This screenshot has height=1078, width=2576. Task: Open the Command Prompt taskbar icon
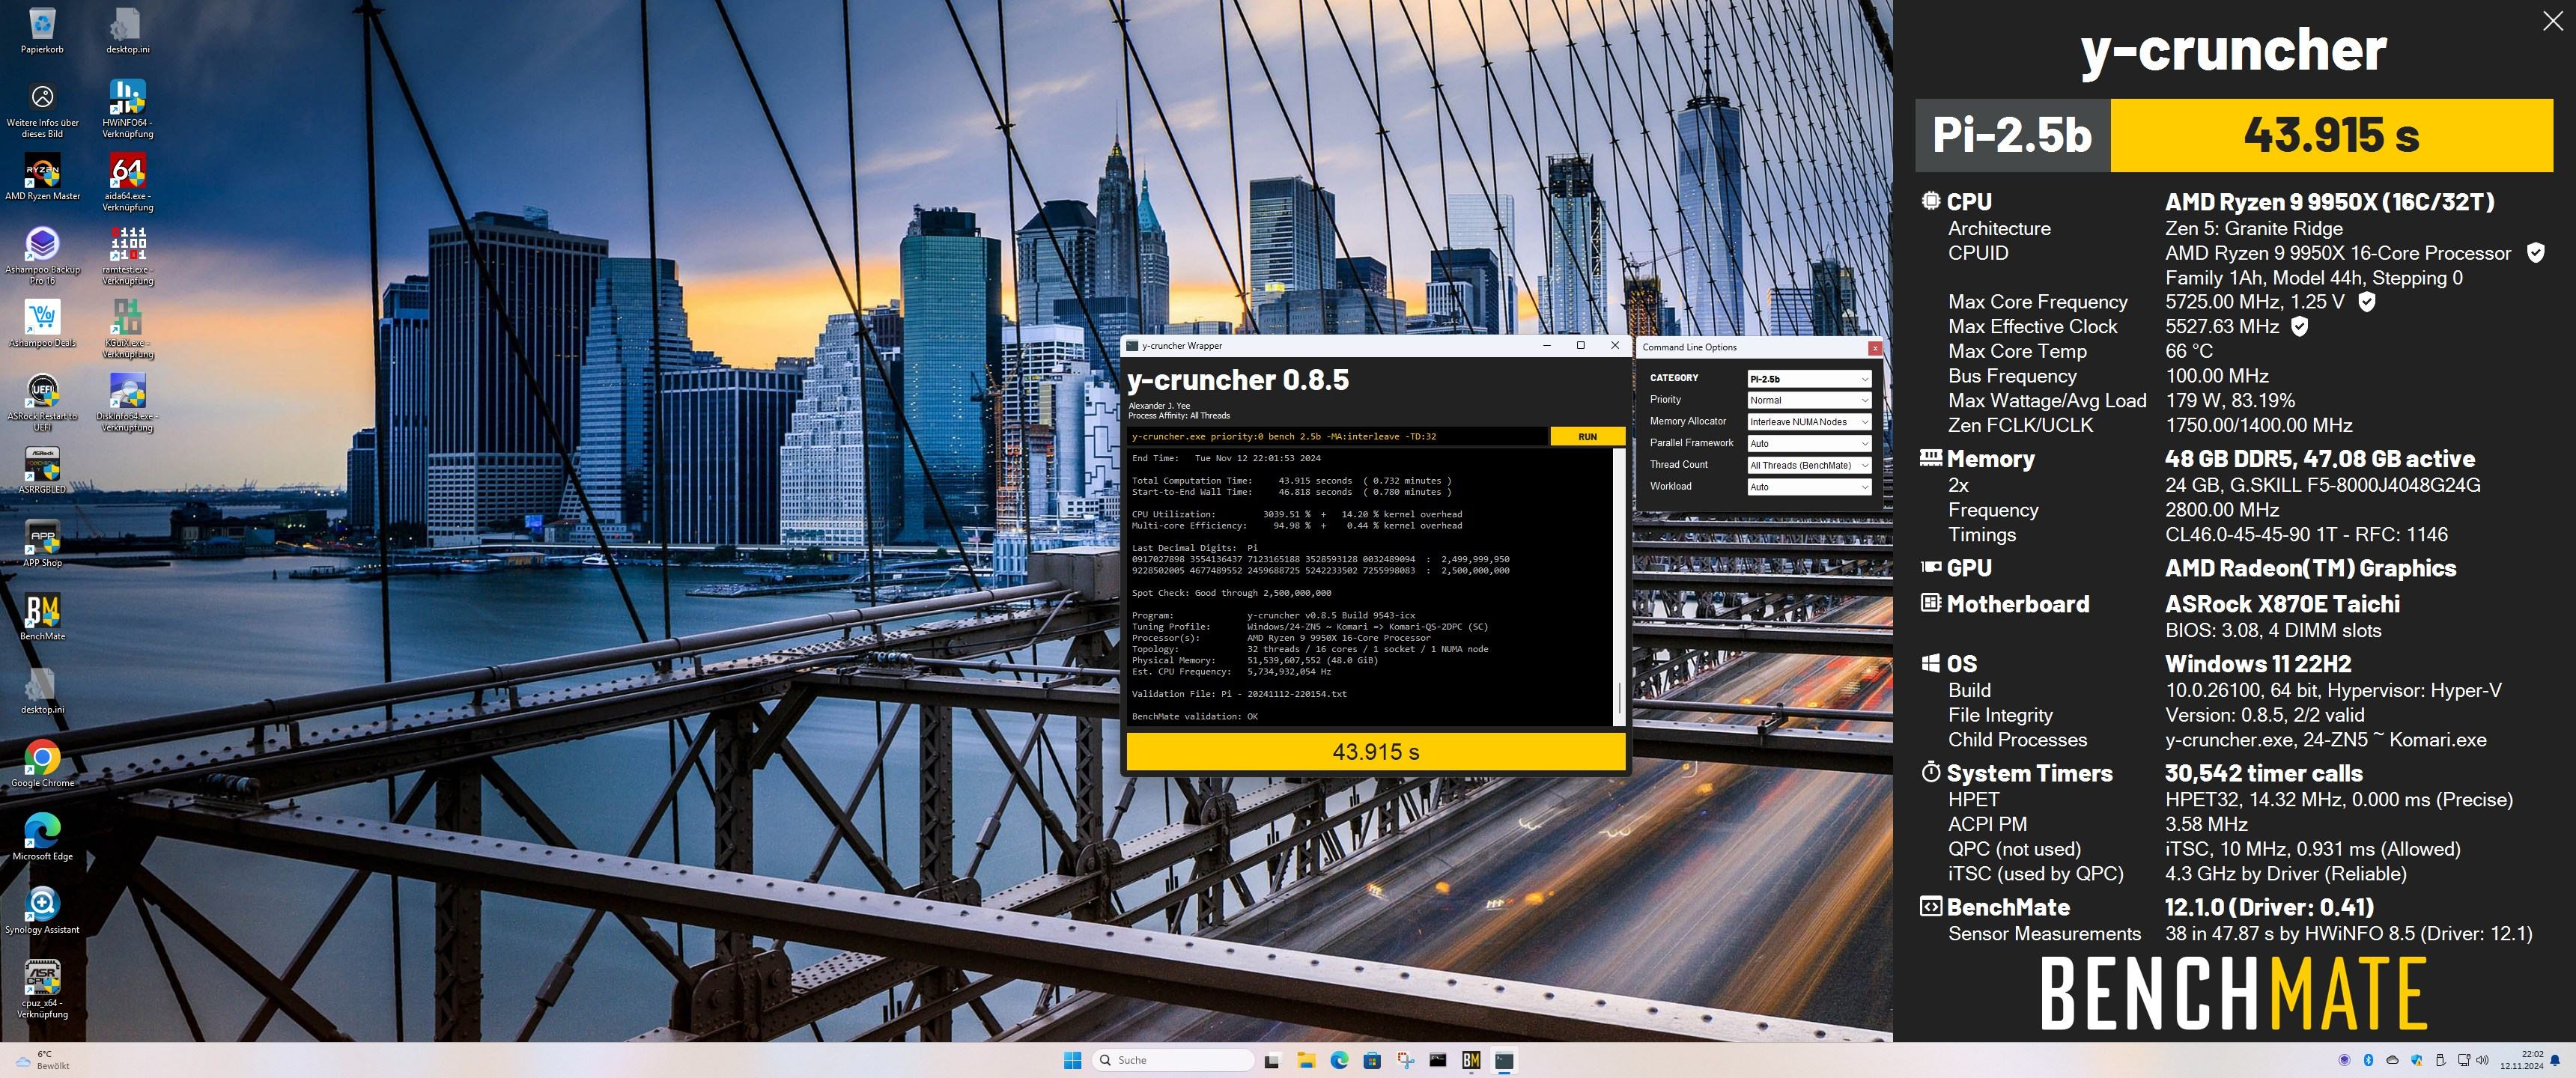click(1438, 1060)
